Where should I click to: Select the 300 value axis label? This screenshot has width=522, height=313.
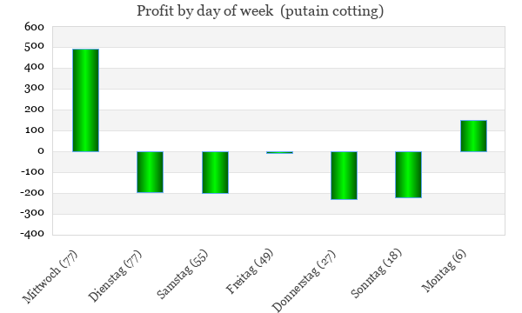pyautogui.click(x=34, y=89)
